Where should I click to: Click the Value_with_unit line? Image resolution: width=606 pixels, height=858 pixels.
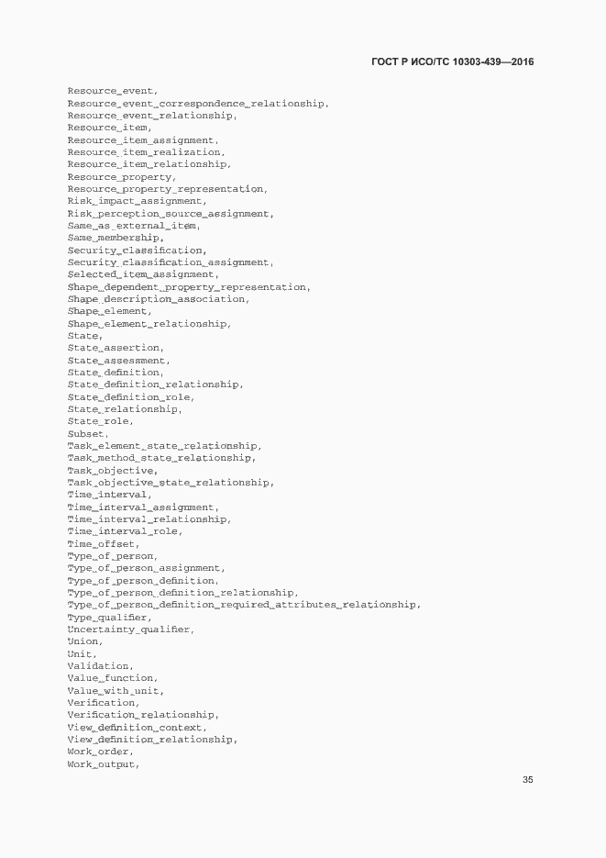coord(116,691)
